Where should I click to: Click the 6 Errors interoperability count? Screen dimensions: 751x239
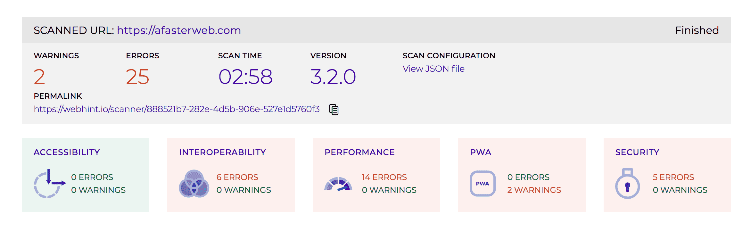pyautogui.click(x=237, y=177)
